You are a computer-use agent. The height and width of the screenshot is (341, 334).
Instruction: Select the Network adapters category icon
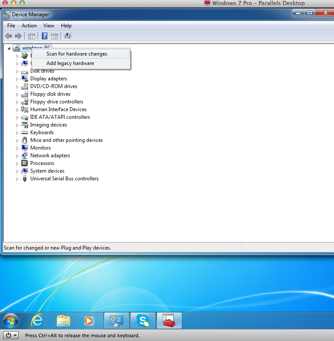(x=24, y=156)
